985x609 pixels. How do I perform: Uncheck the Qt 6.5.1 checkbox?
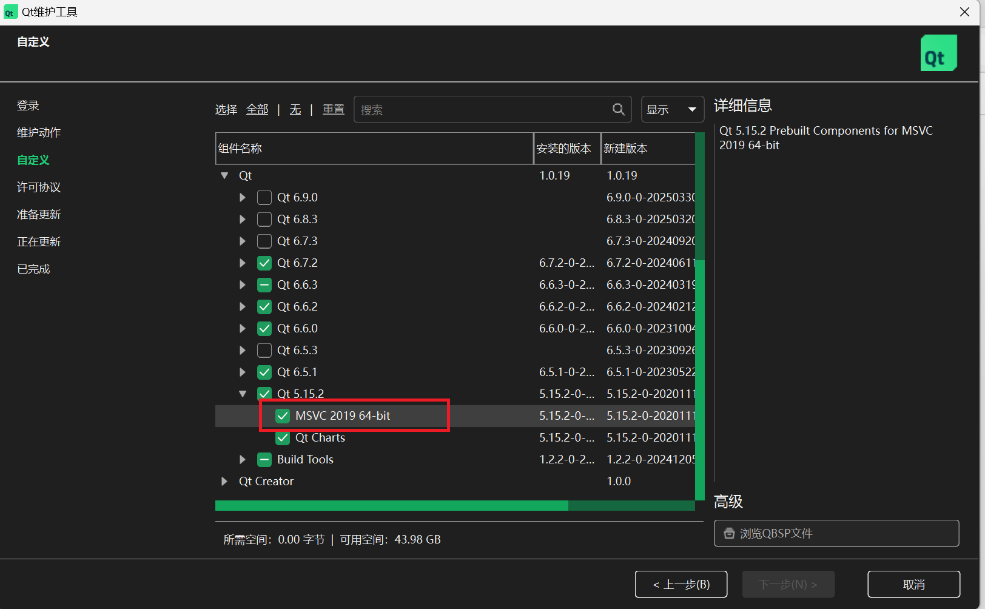[264, 372]
